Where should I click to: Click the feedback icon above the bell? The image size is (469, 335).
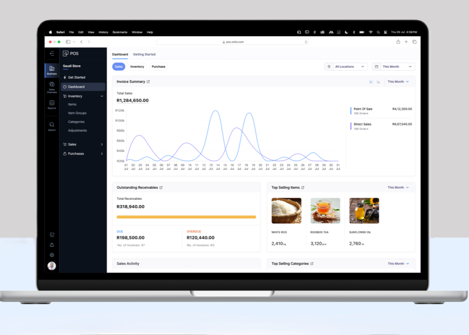tap(52, 235)
